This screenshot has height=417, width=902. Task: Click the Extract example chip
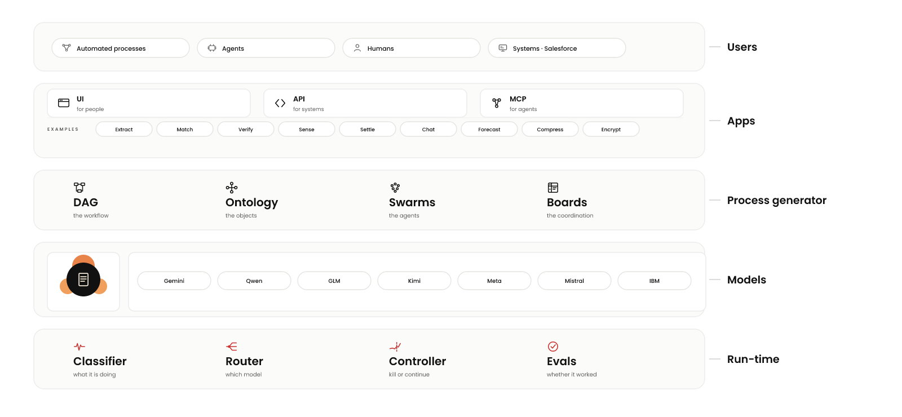click(124, 129)
